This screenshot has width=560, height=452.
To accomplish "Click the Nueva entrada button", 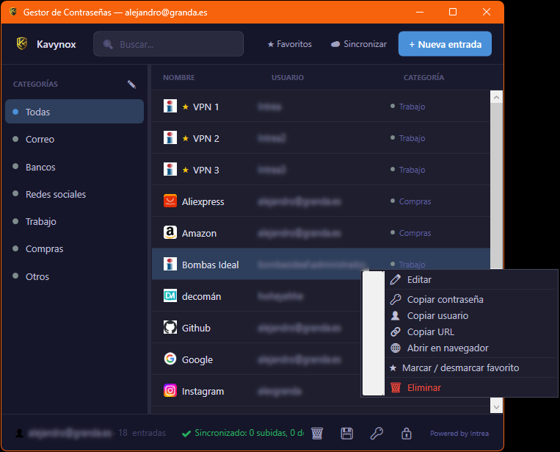I will pos(445,44).
